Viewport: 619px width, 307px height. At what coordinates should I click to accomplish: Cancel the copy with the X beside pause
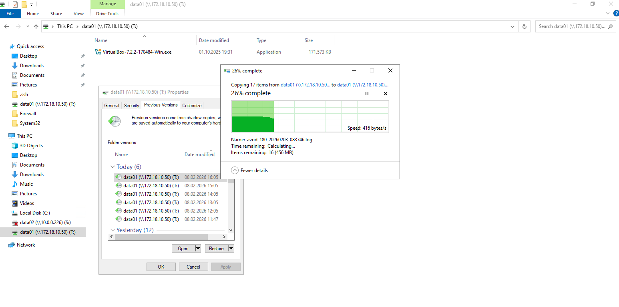coord(386,94)
